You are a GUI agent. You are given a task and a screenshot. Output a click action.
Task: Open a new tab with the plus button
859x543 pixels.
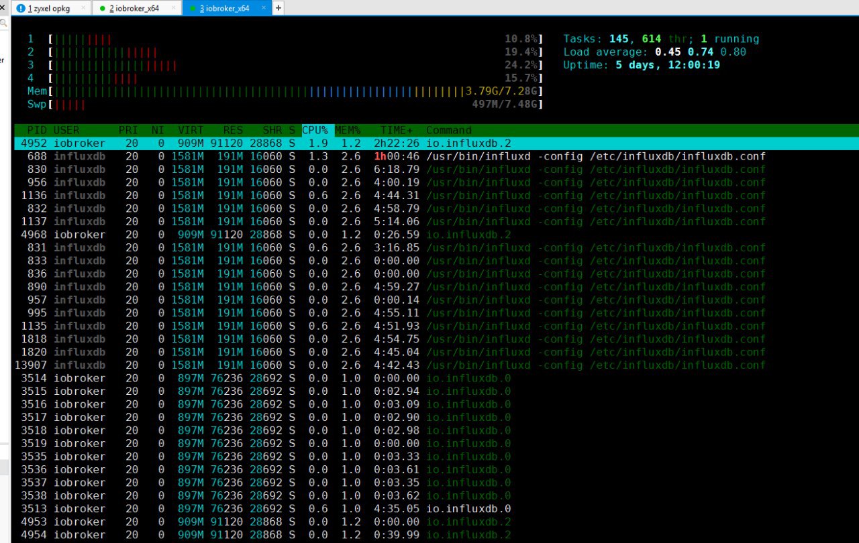point(279,8)
